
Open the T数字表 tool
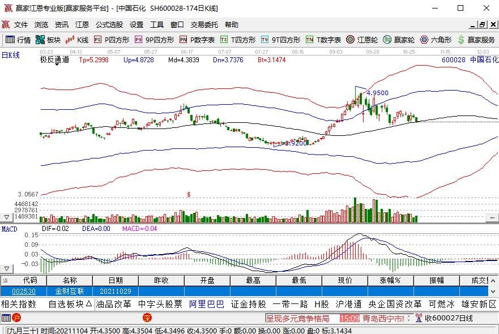323,40
